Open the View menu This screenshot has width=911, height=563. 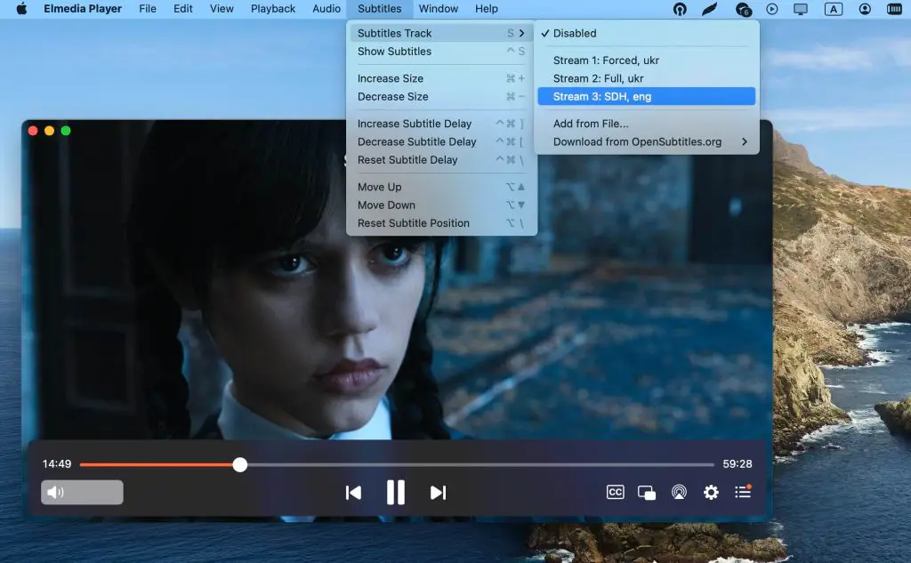(x=222, y=9)
